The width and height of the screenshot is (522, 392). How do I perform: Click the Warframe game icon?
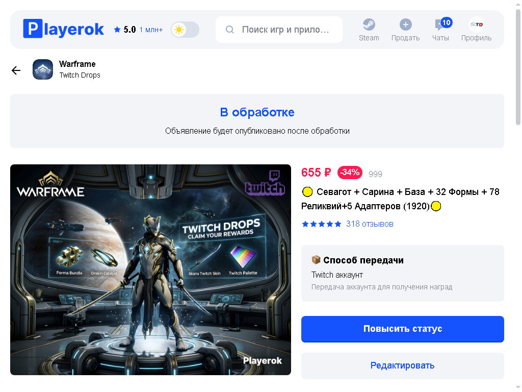click(43, 69)
